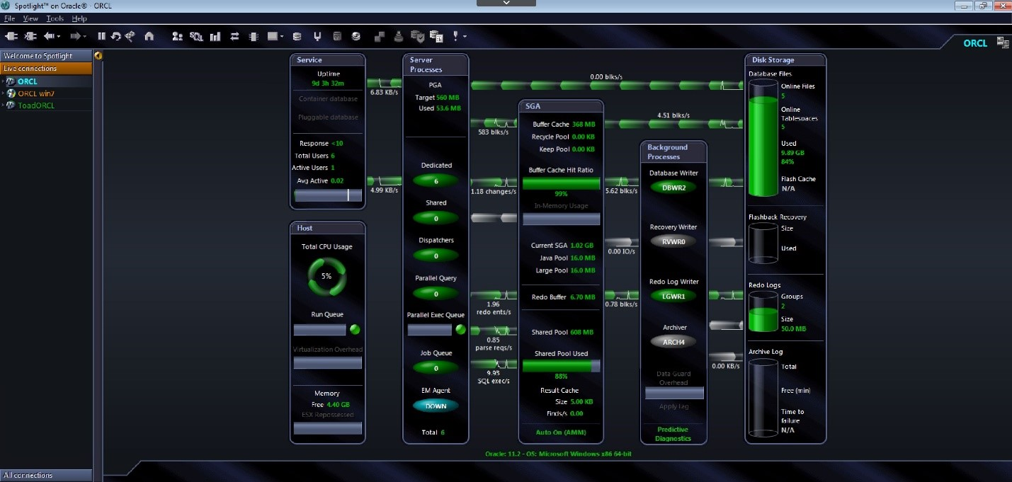Collapse side panel with gold arrow
Image resolution: width=1012 pixels, height=482 pixels.
click(98, 55)
